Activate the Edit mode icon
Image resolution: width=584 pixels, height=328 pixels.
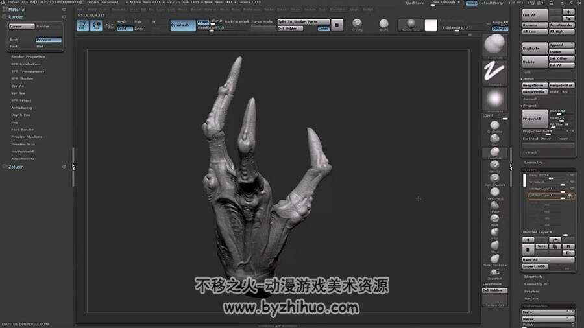82,25
